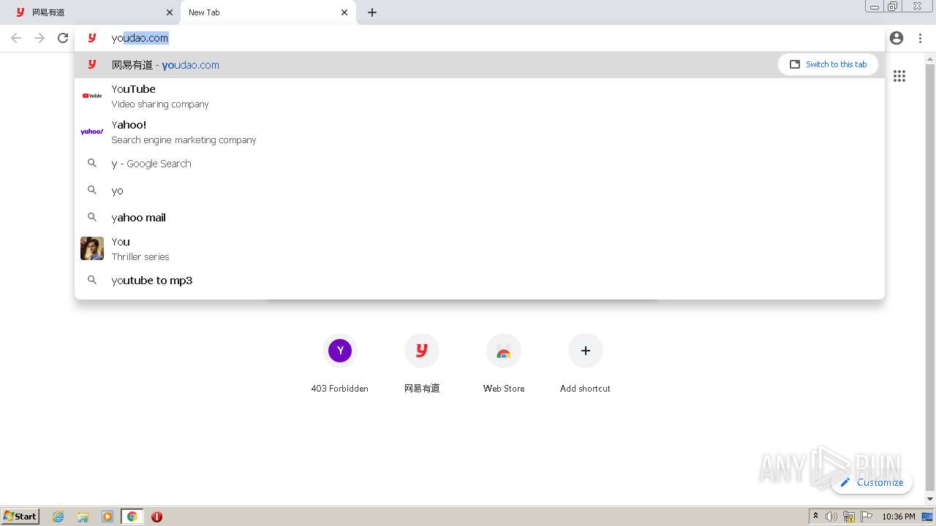This screenshot has height=526, width=936.
Task: Click the browser back arrow
Action: point(16,38)
